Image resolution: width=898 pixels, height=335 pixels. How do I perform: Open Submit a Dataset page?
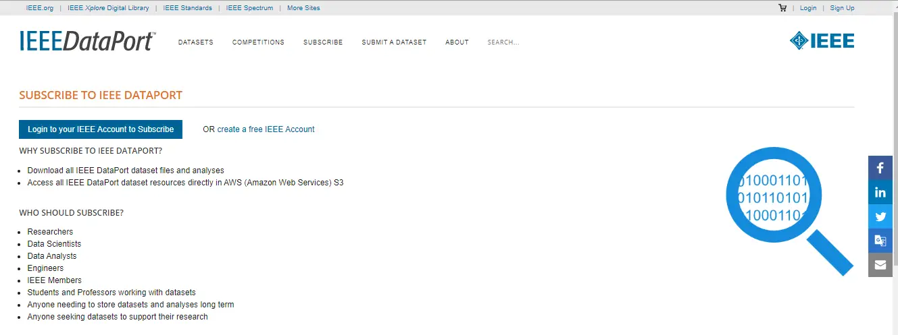[394, 42]
